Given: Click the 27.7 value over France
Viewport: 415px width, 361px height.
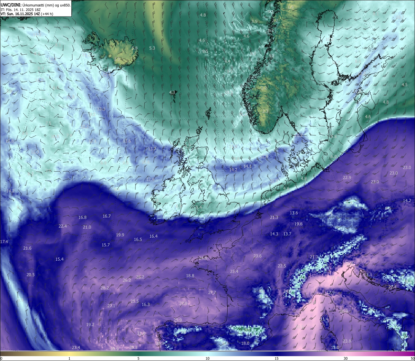Looking at the screenshot, I should 212,292.
